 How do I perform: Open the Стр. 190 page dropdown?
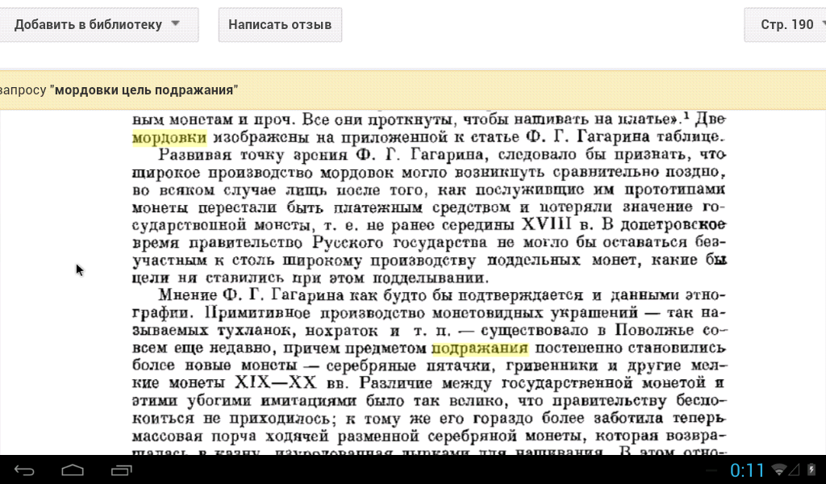(x=787, y=24)
